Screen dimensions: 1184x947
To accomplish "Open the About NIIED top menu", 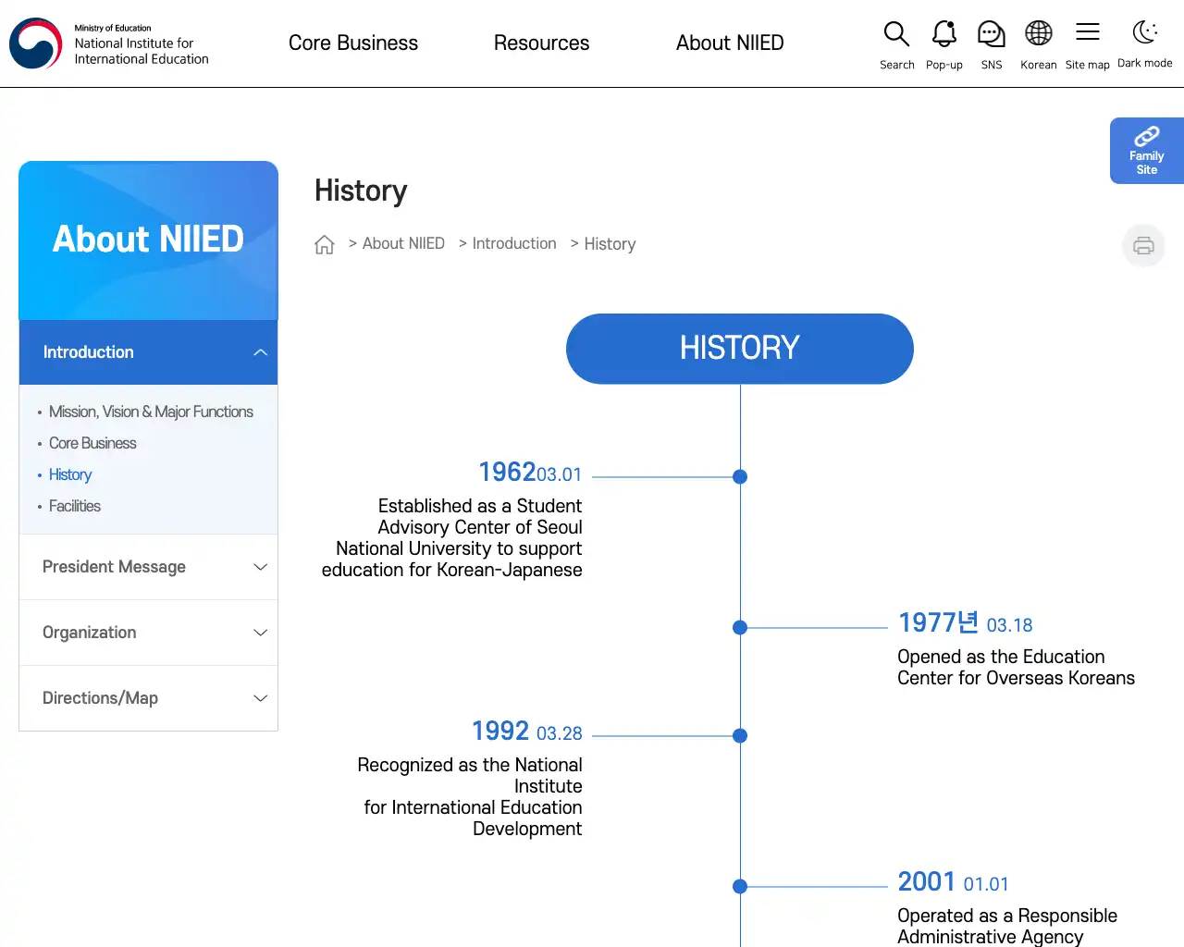I will pos(730,43).
